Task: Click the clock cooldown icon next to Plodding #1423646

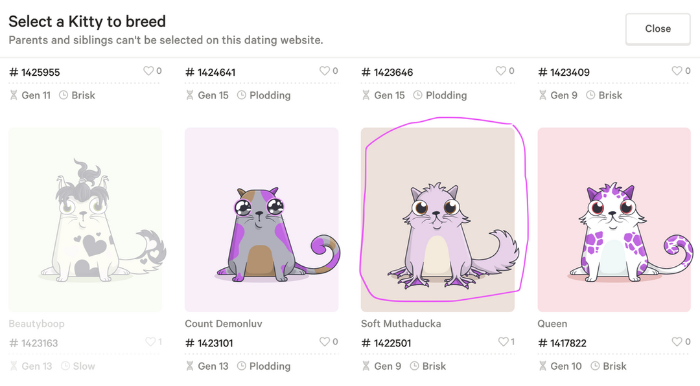Action: pyautogui.click(x=418, y=95)
